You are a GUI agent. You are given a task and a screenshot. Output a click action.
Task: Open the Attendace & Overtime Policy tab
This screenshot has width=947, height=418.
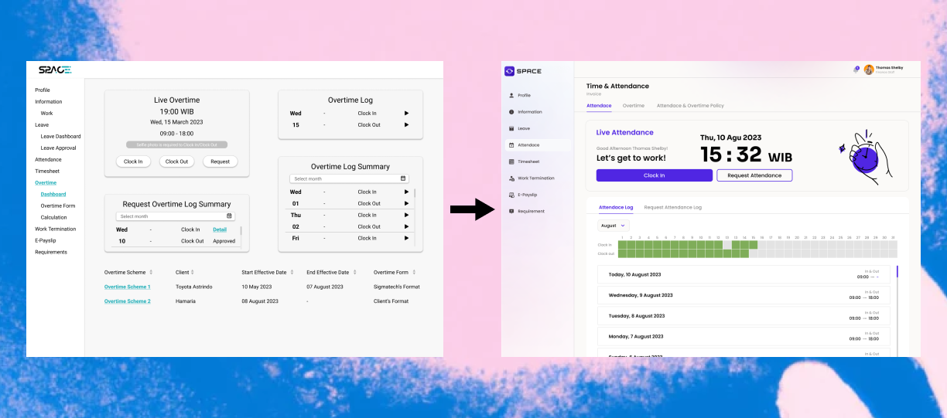[690, 106]
